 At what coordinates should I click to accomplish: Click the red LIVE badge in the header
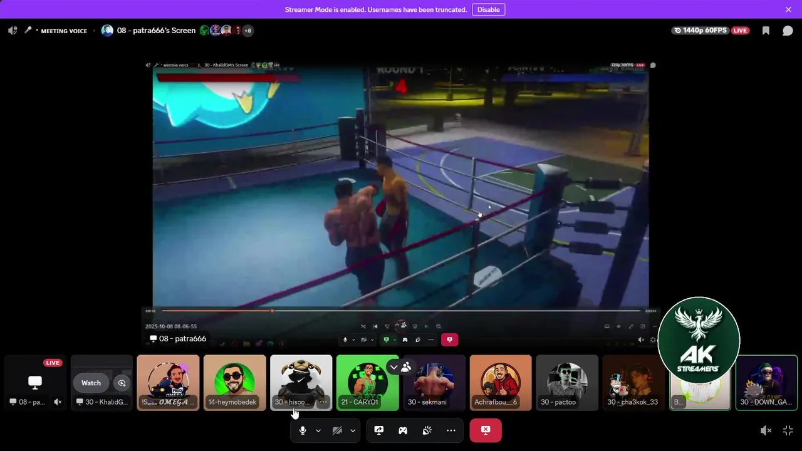pyautogui.click(x=740, y=30)
